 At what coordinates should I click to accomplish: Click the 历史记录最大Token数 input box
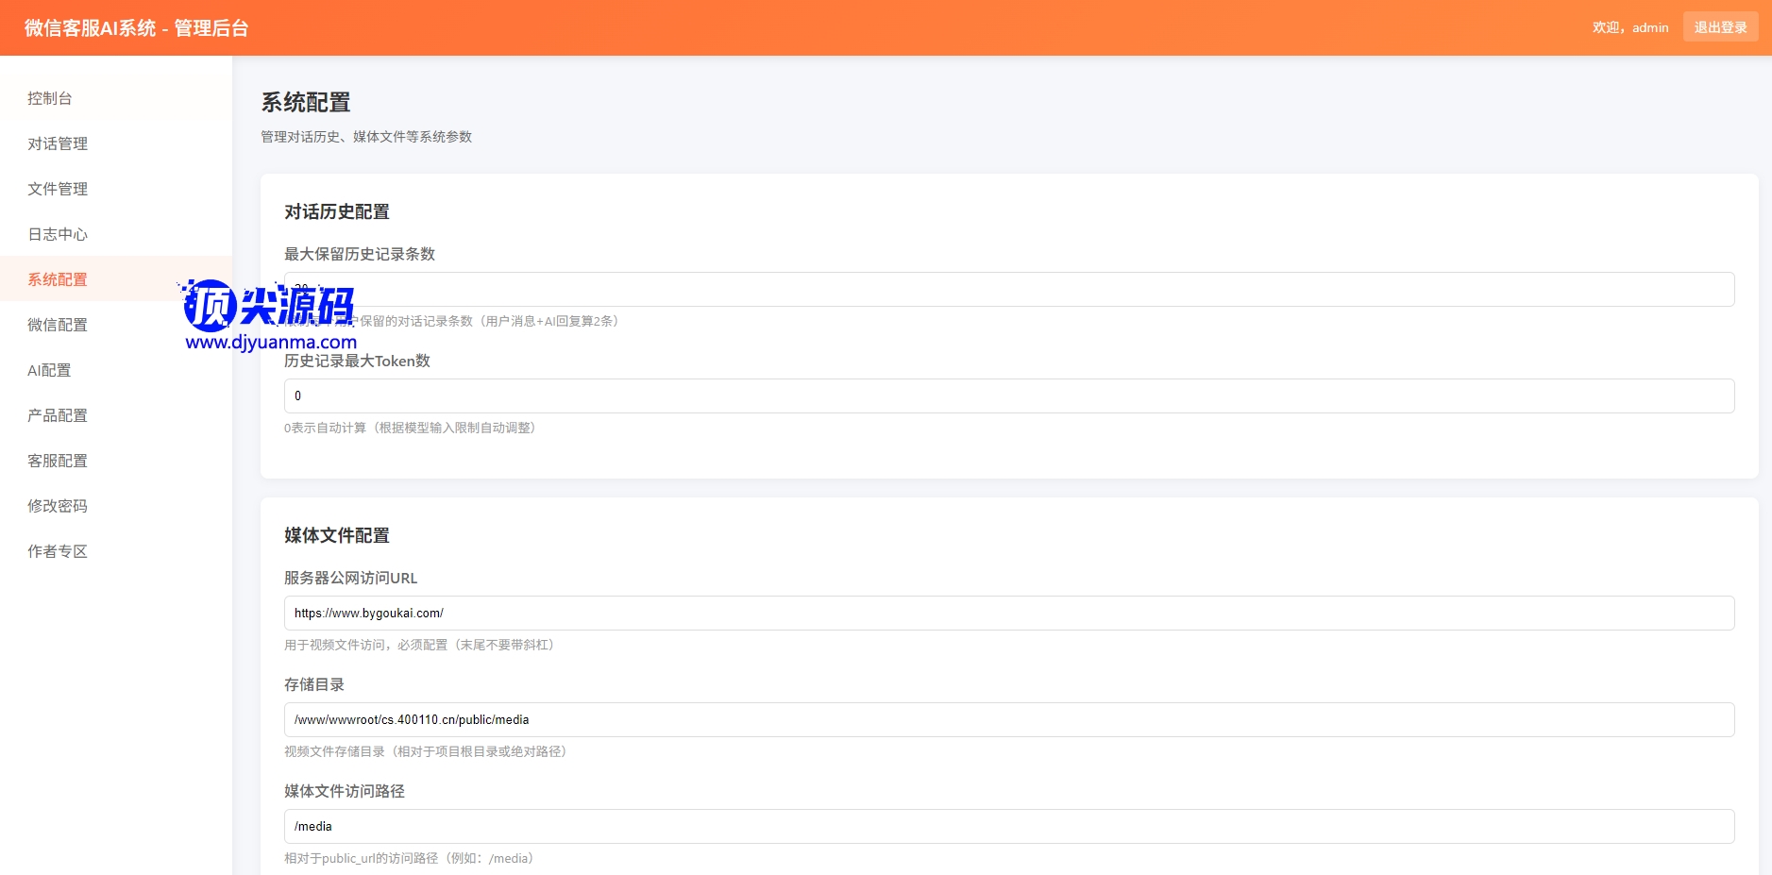point(1008,395)
